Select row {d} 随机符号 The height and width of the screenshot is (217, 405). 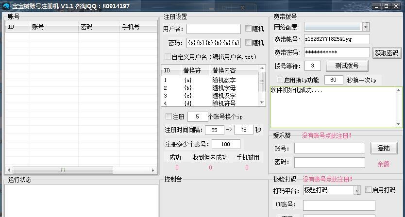(x=210, y=103)
